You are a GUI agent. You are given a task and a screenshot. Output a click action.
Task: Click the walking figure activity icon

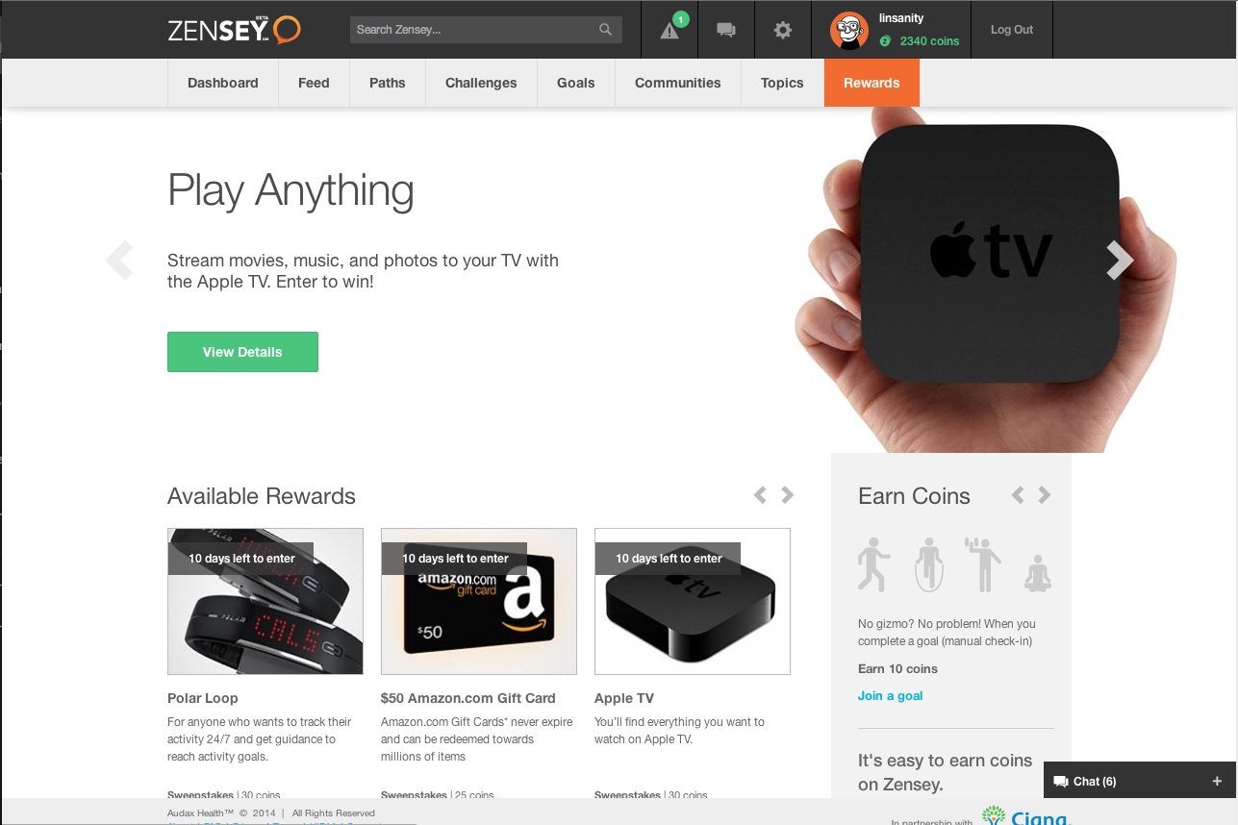pyautogui.click(x=873, y=564)
